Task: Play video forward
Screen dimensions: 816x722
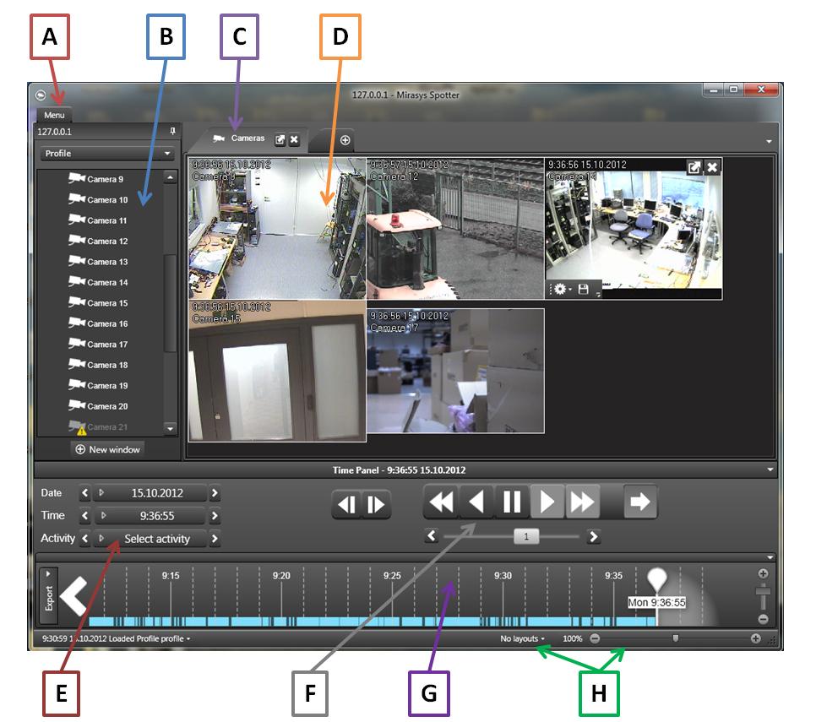Action: [x=547, y=502]
